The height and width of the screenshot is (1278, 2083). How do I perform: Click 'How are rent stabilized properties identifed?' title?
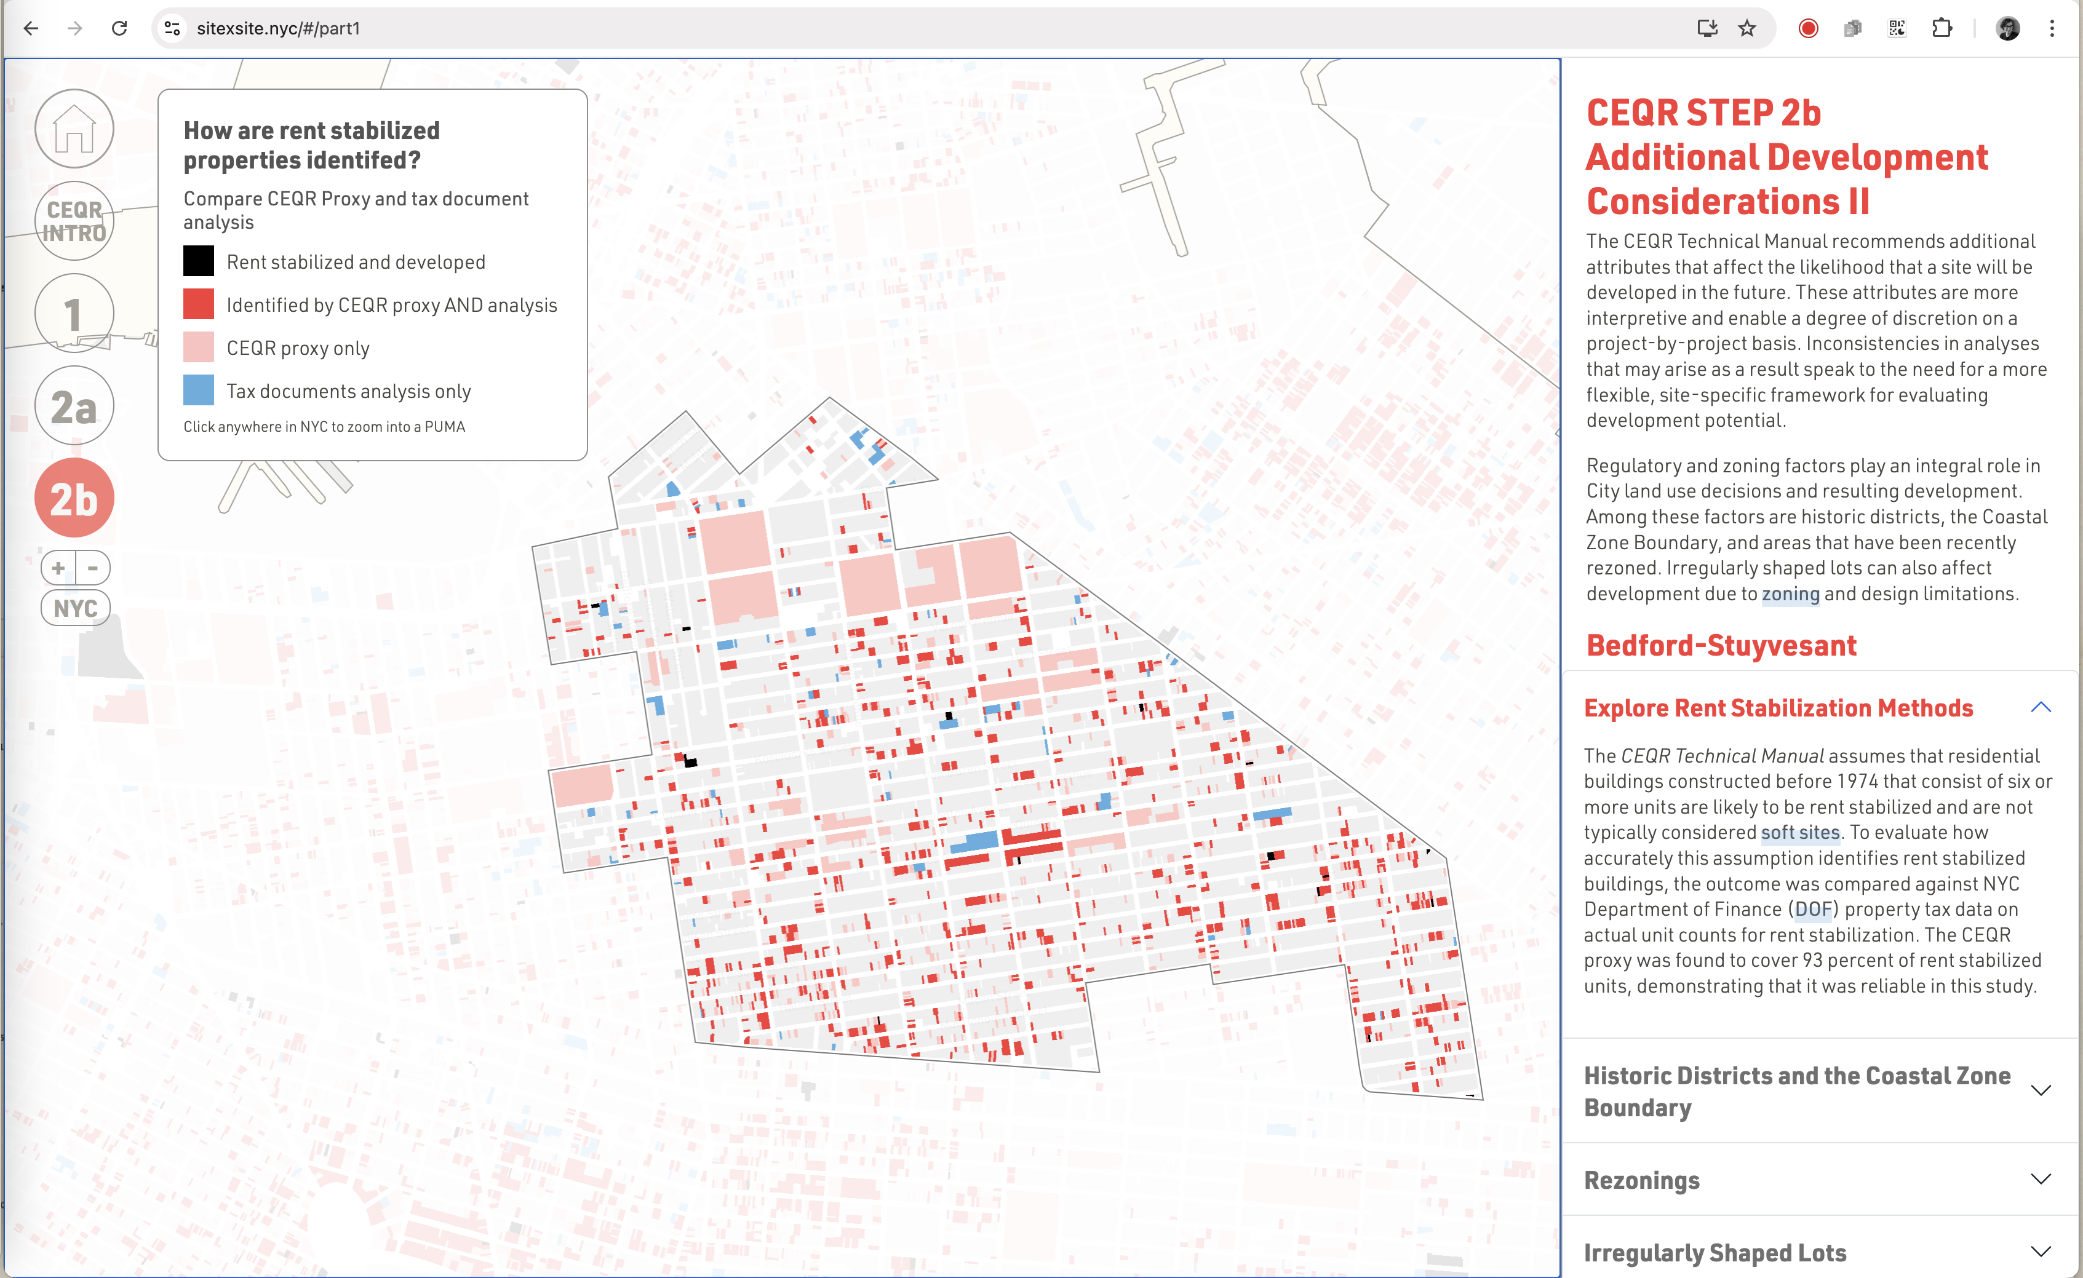coord(312,145)
